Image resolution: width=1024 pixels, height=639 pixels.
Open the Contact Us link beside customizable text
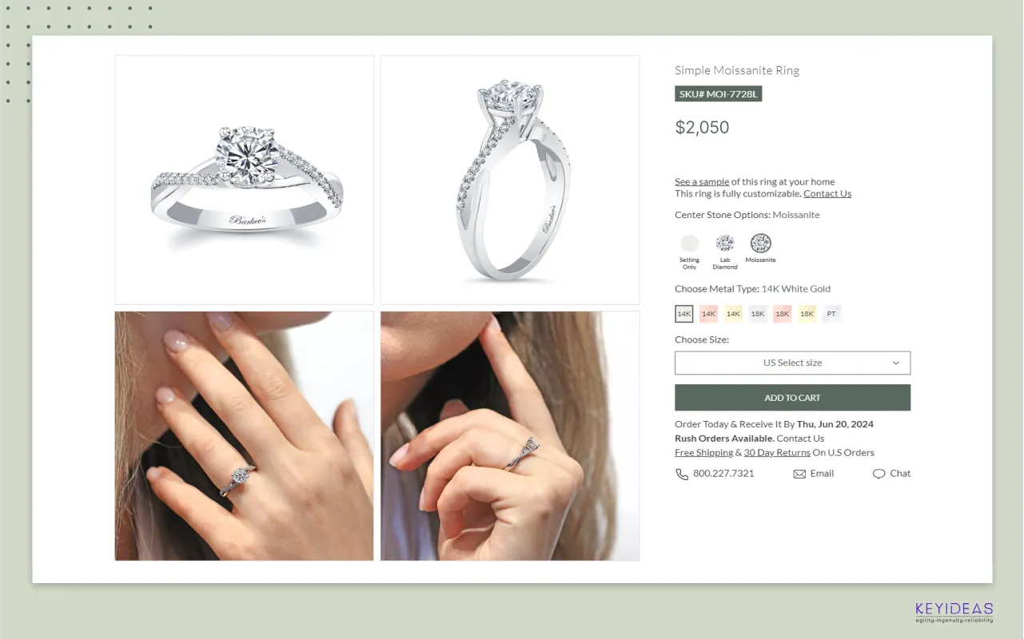click(x=827, y=193)
